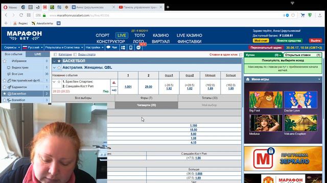Toggle favorite star for Австралийский футбол
Image resolution: width=327 pixels, height=183 pixels.
coord(5,80)
